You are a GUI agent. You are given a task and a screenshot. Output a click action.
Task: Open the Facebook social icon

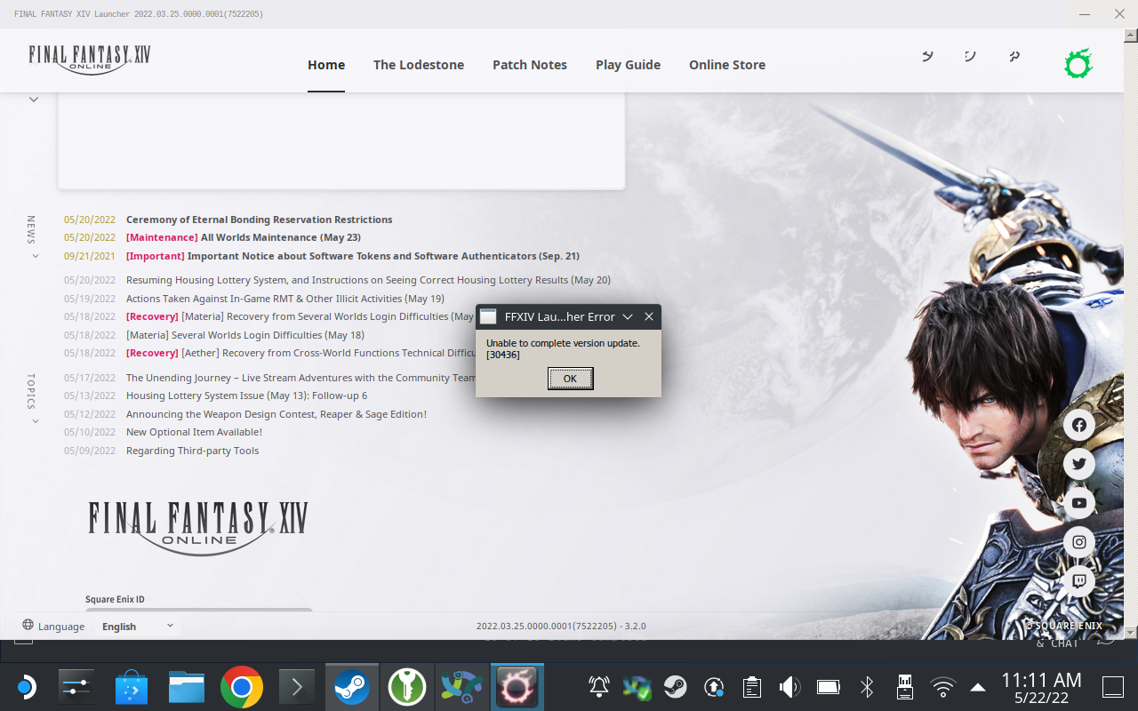tap(1079, 425)
